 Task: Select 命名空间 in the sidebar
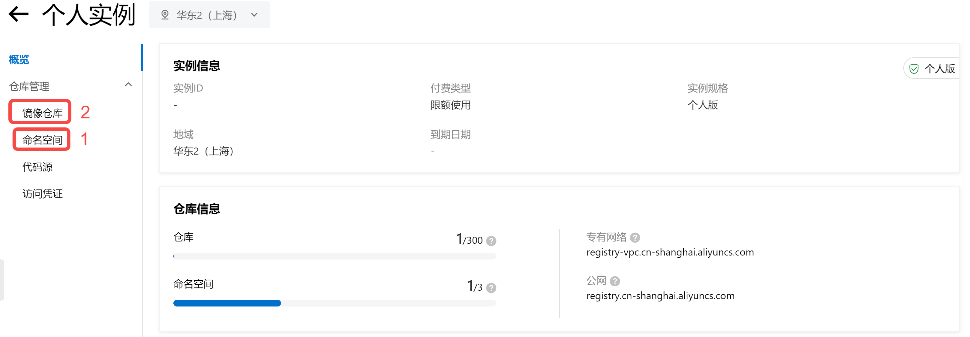(x=43, y=140)
